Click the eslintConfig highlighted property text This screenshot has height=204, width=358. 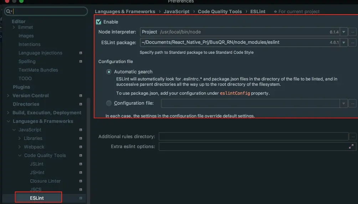pyautogui.click(x=235, y=93)
